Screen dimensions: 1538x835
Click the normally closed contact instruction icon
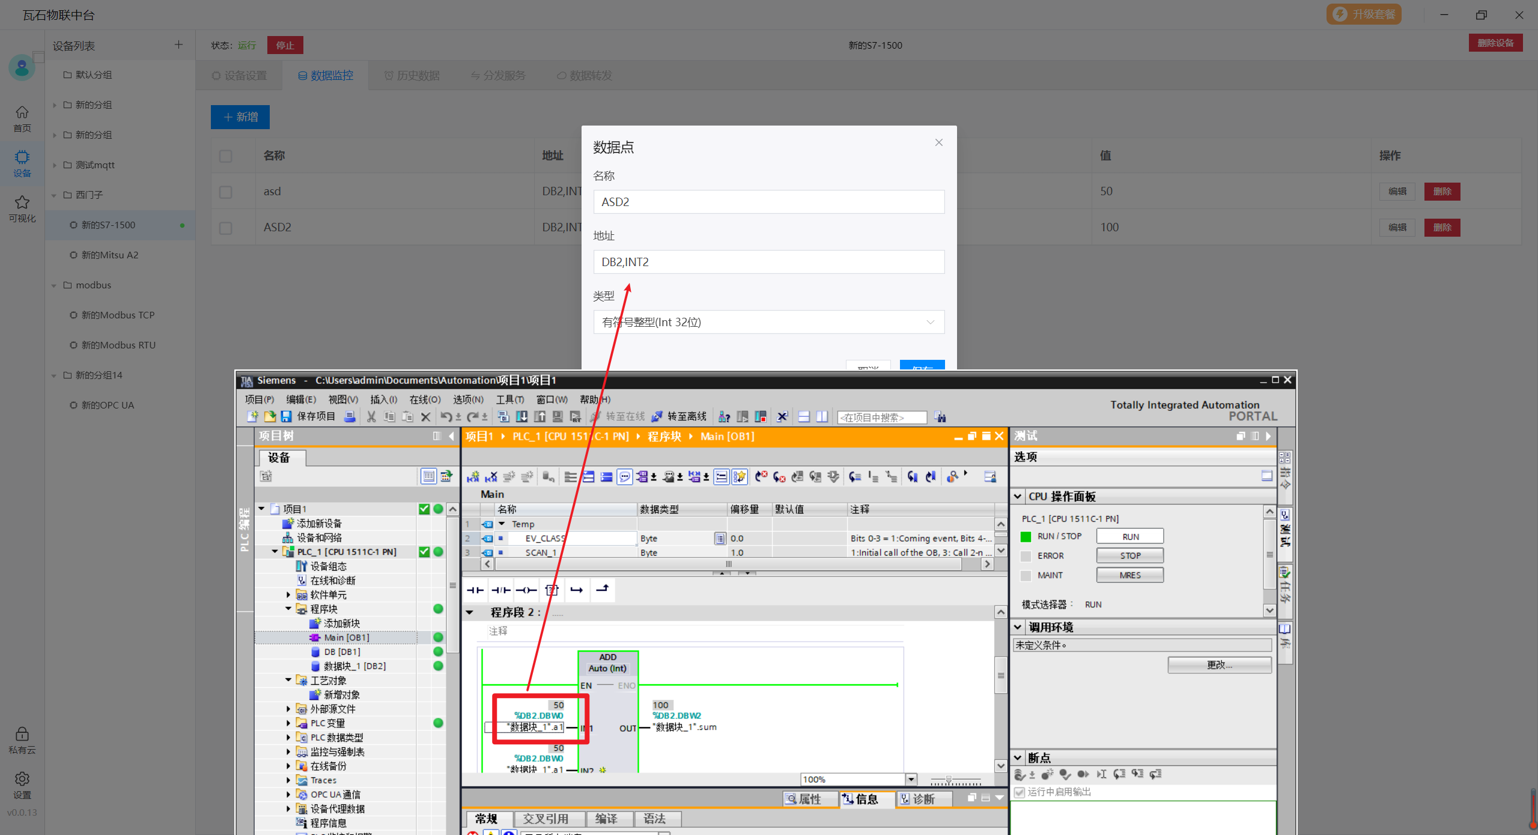point(500,590)
